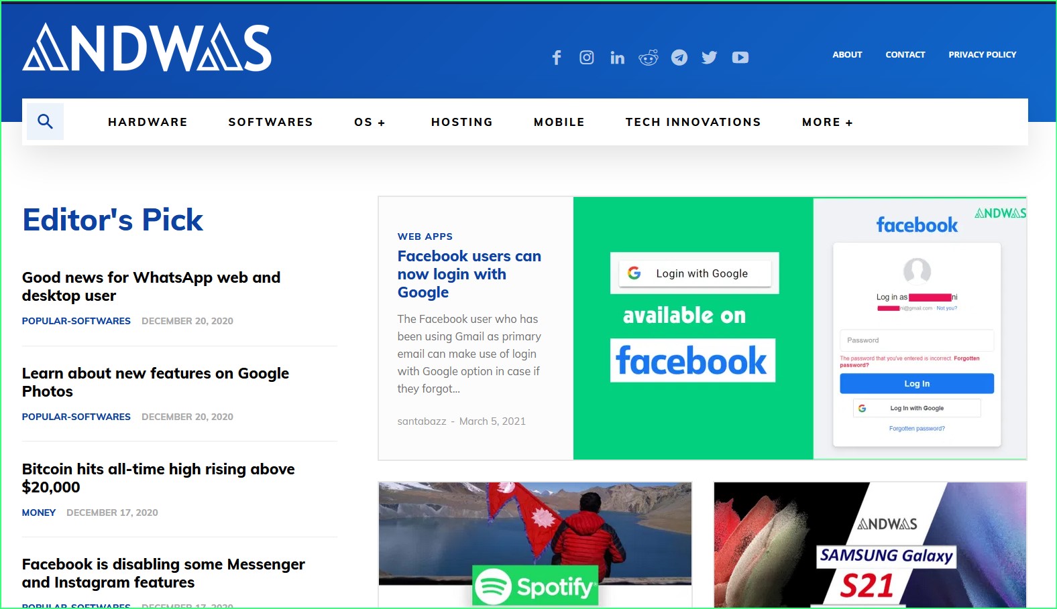Open 'Bitcoin hits all-time high' article

[158, 478]
